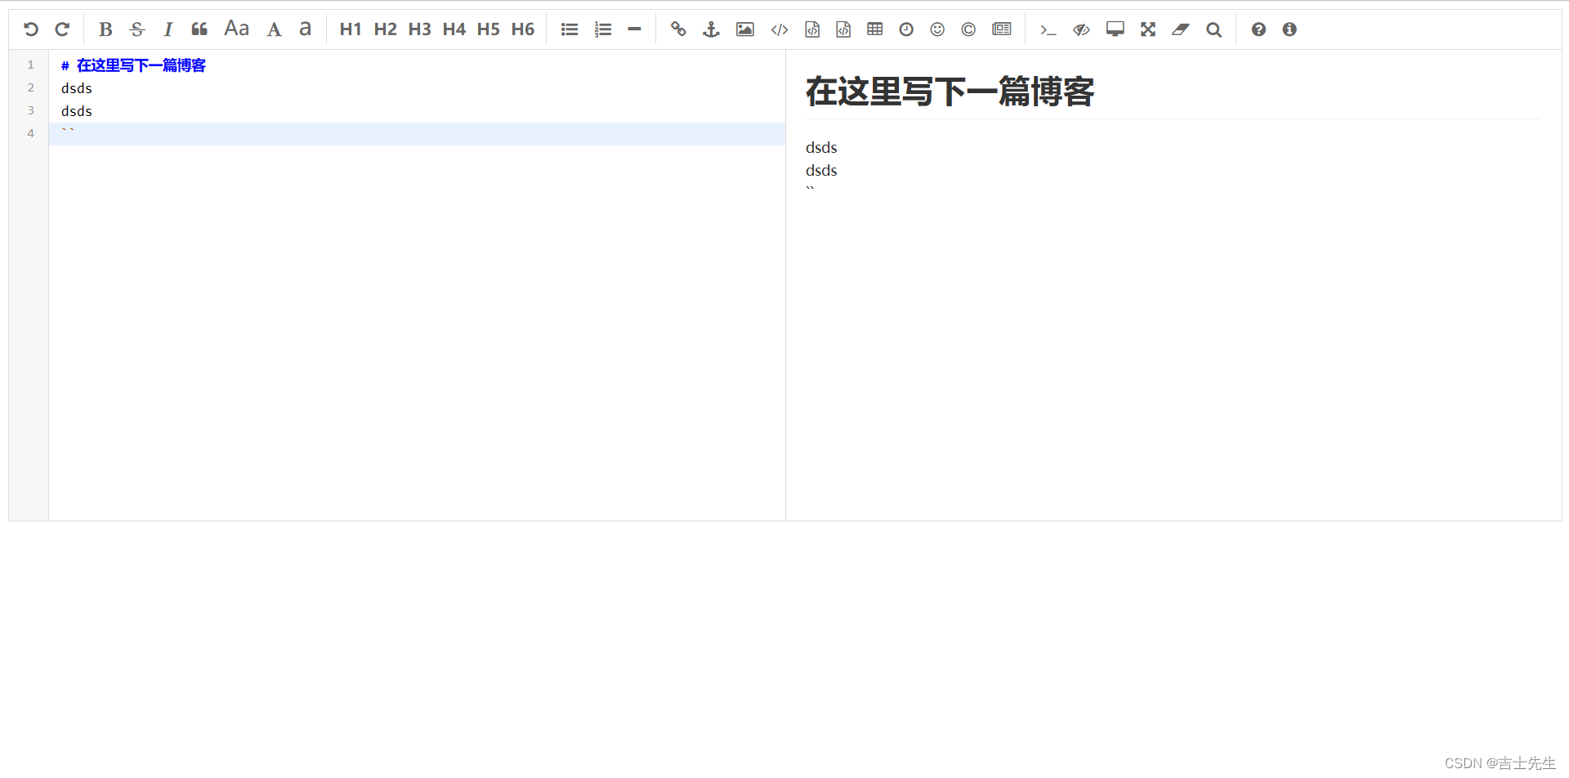Insert code block icon
The height and width of the screenshot is (778, 1569).
(843, 29)
